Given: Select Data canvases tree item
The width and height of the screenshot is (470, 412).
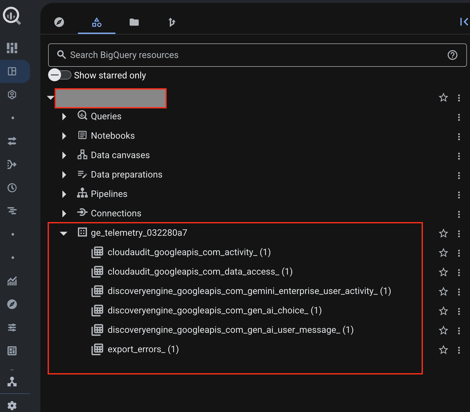Looking at the screenshot, I should [120, 155].
